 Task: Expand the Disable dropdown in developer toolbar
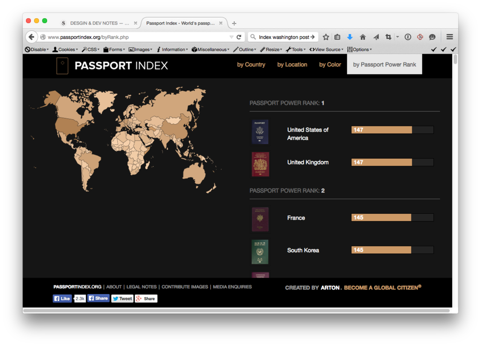point(37,49)
